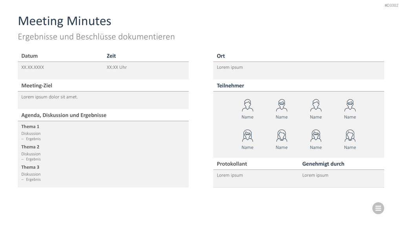Click 'Lorem ipsum dolor sit amet.' text

(49, 97)
